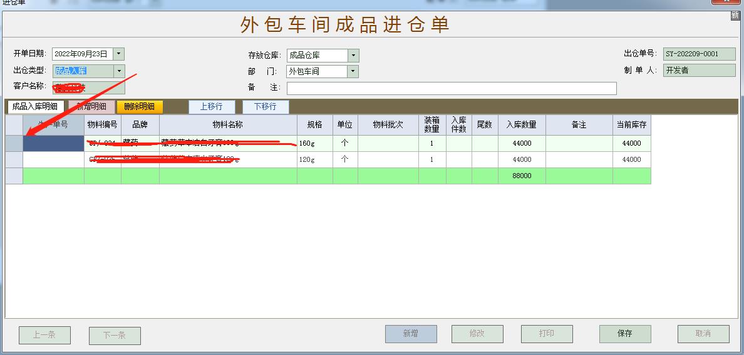Click the 新增 button at the bottom
The height and width of the screenshot is (355, 744).
pos(411,334)
